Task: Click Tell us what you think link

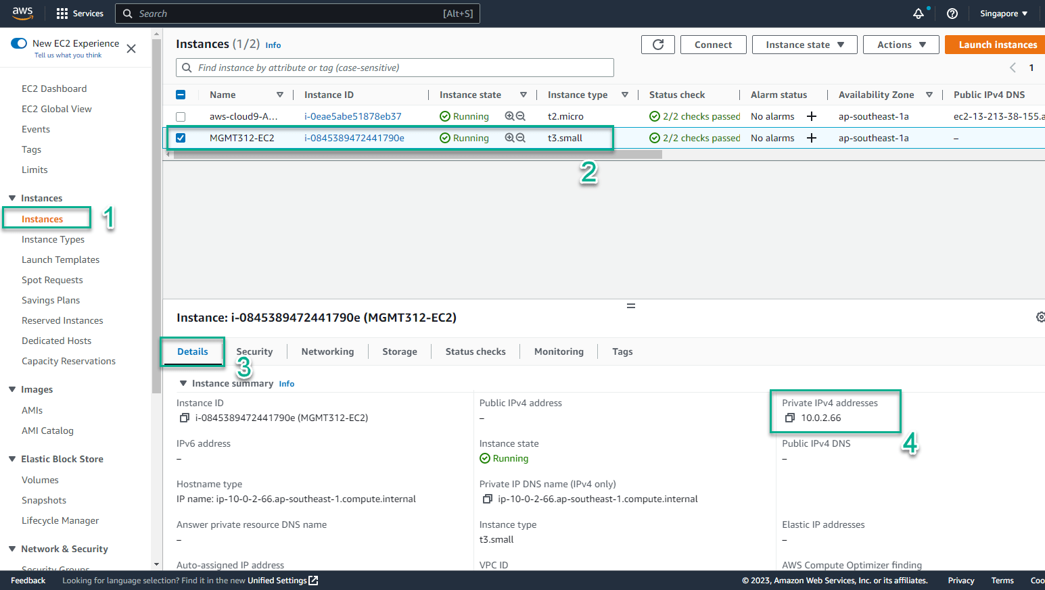Action: 68,55
